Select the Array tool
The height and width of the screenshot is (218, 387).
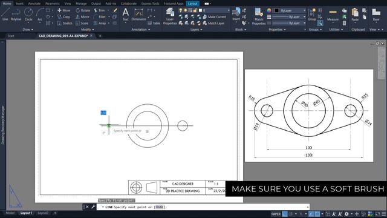[x=100, y=23]
